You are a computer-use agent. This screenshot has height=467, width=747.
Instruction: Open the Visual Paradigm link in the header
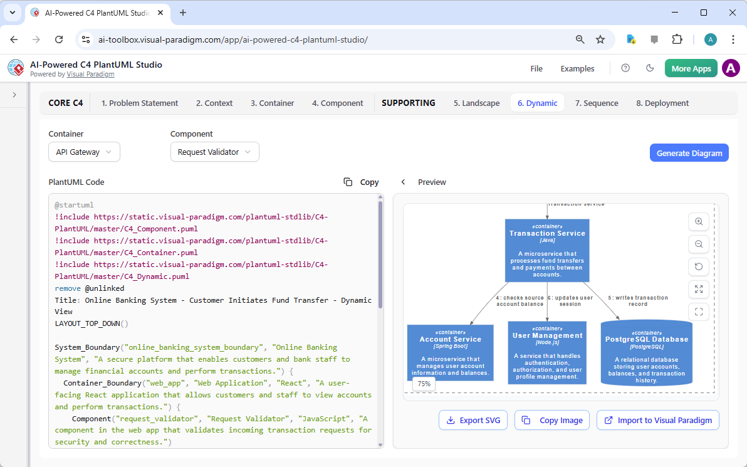coord(90,73)
